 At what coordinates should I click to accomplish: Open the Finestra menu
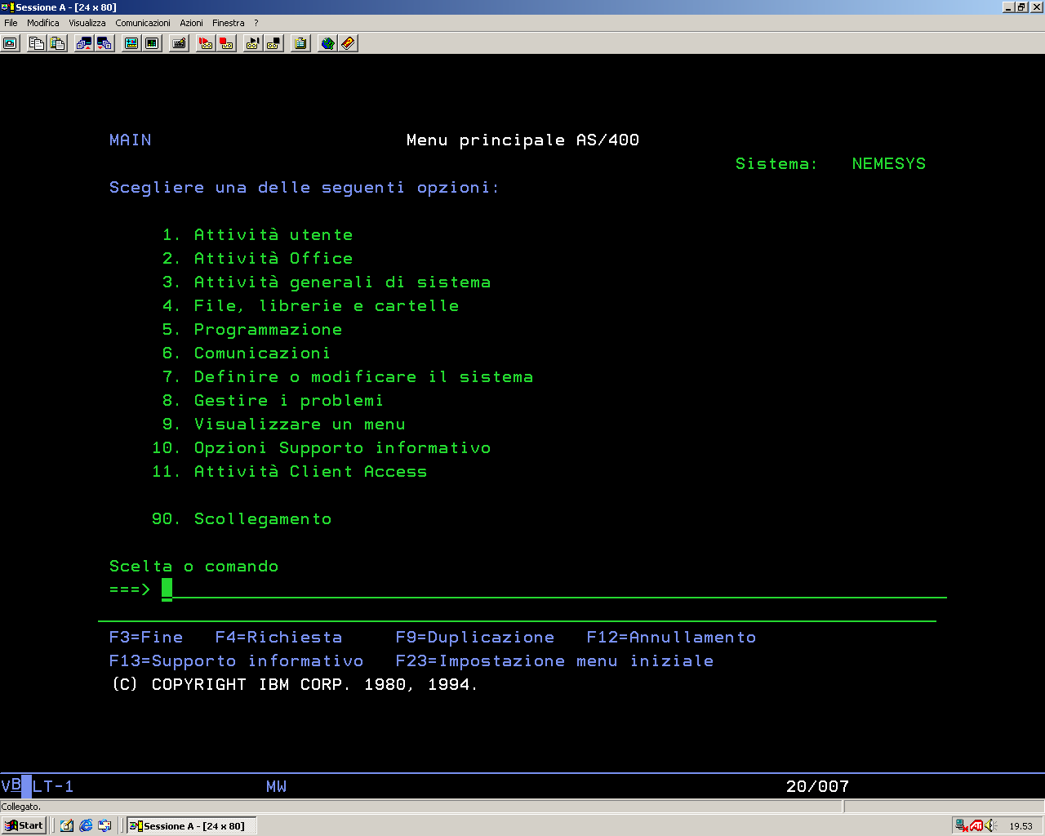click(229, 23)
